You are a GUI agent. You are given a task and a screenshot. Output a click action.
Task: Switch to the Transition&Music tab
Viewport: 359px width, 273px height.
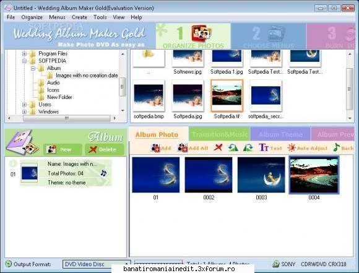pyautogui.click(x=219, y=134)
